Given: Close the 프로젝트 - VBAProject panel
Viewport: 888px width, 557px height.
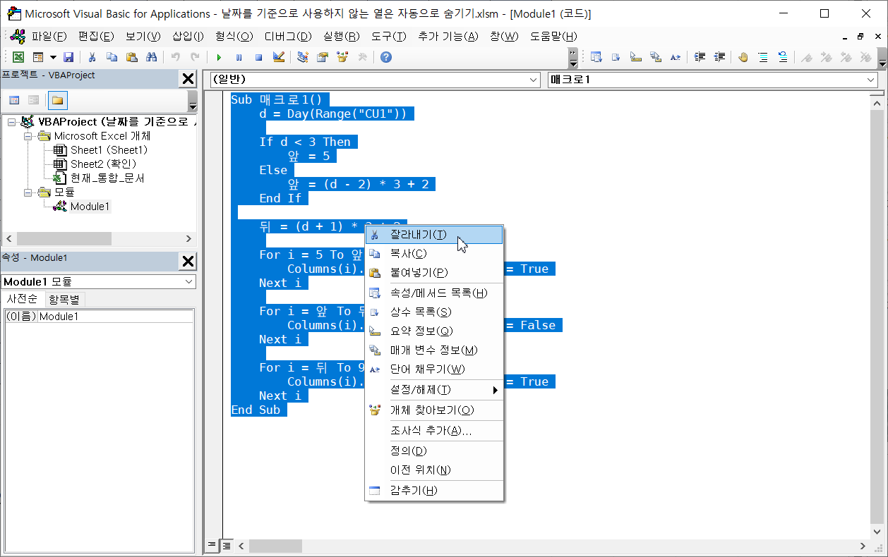Looking at the screenshot, I should coord(188,78).
